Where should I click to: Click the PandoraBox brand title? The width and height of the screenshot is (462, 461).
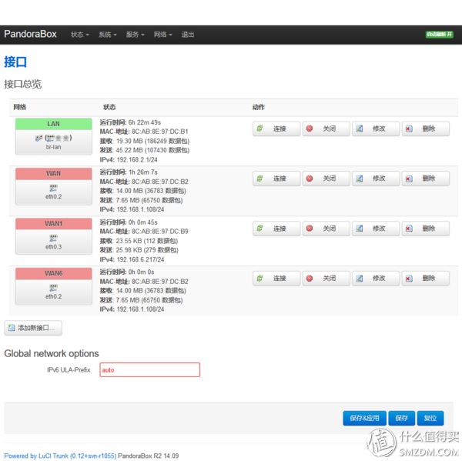click(x=30, y=34)
